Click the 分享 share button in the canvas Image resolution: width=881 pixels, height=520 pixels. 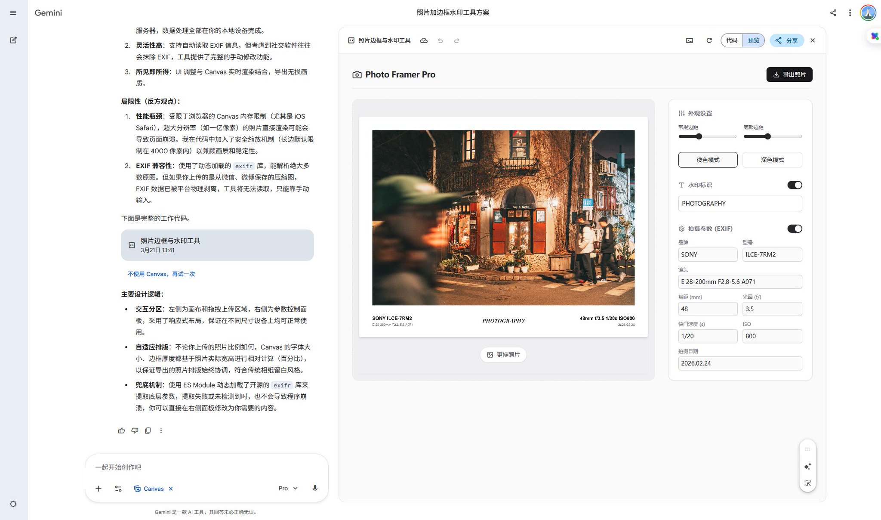786,40
